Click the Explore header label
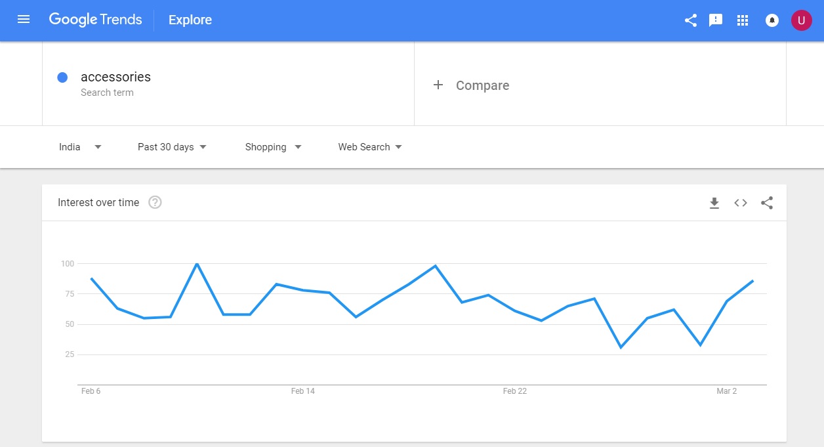This screenshot has height=447, width=824. [190, 20]
